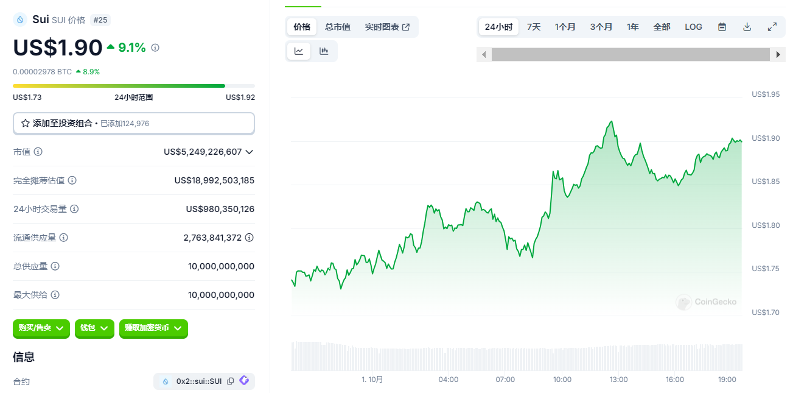Viewport: 793px width, 393px height.
Task: Select the 7天 time range tab
Action: tap(533, 27)
